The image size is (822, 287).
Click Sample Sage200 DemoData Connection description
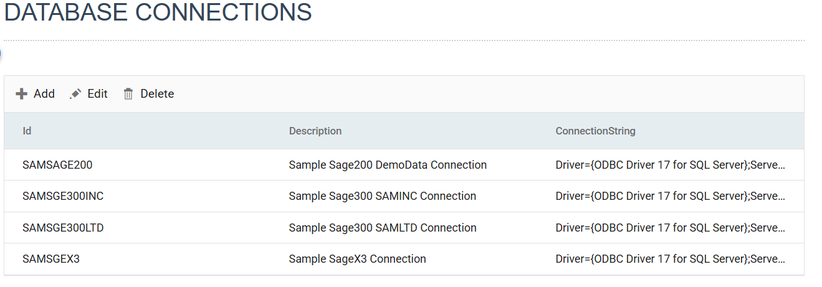coord(388,165)
